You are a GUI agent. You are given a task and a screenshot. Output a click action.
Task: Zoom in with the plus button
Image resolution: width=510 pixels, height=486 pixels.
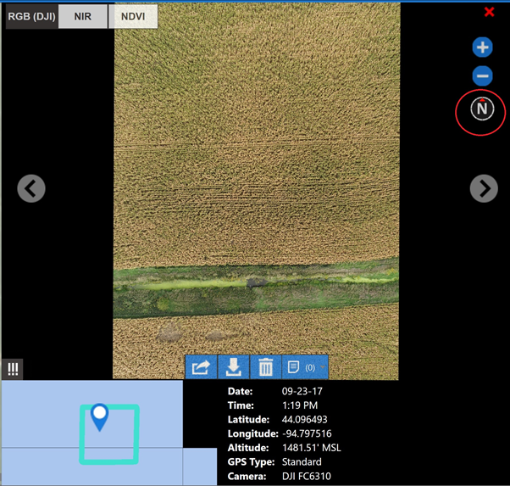(x=482, y=47)
